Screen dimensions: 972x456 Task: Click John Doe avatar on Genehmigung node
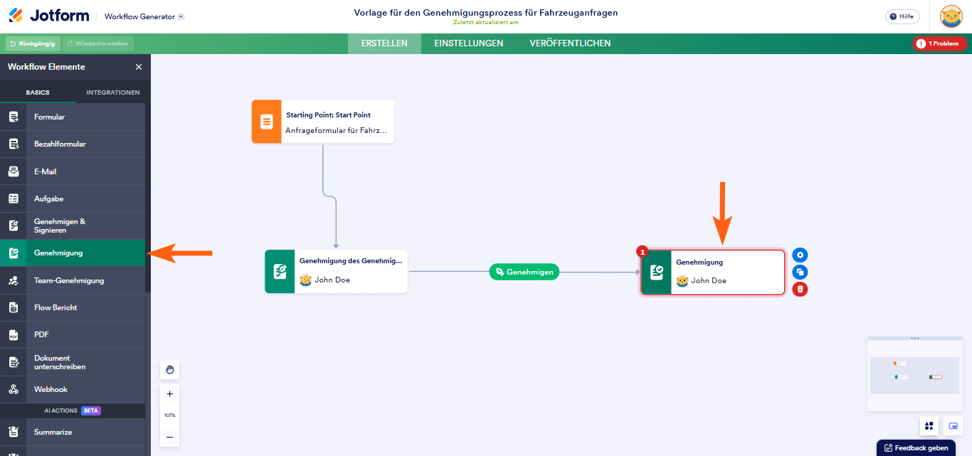pos(682,280)
